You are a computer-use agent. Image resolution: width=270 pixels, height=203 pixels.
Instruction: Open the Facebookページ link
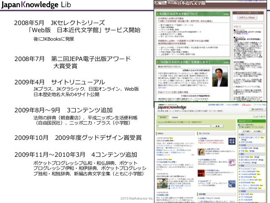pos(205,181)
